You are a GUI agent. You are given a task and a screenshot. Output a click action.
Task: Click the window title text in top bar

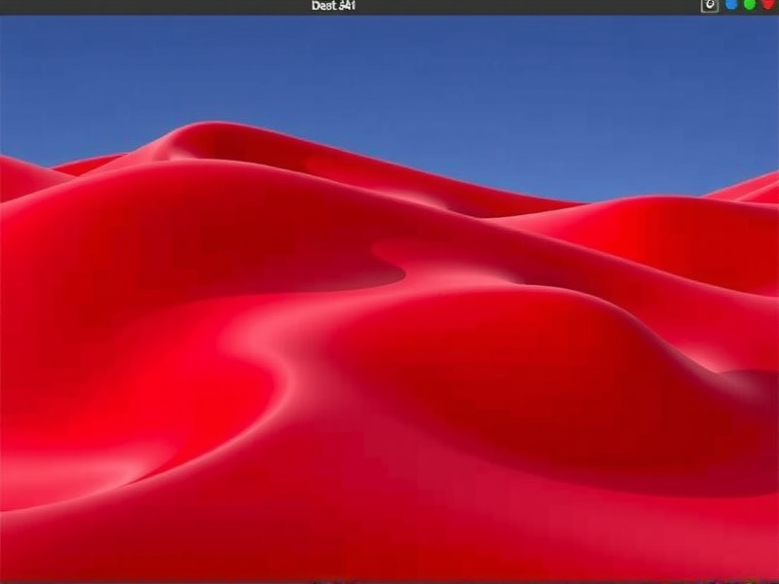coord(333,6)
